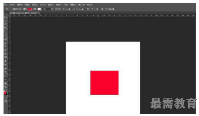Open the Layer menu
This screenshot has width=199, height=116.
tap(35, 5)
